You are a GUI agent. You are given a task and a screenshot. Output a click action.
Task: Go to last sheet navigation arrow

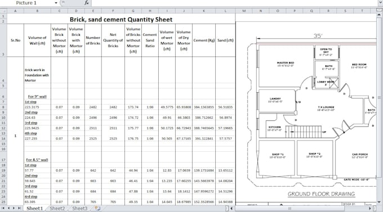pyautogui.click(x=19, y=208)
